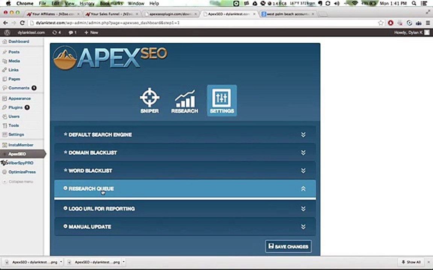The height and width of the screenshot is (270, 433).
Task: Open Media library menu item
Action: click(14, 61)
